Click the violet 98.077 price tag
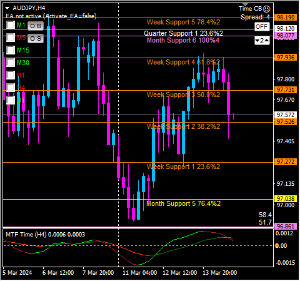Image resolution: width=300 pixels, height=281 pixels. (x=286, y=36)
